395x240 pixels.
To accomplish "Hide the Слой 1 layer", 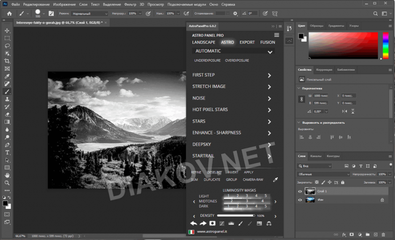I will pyautogui.click(x=300, y=191).
